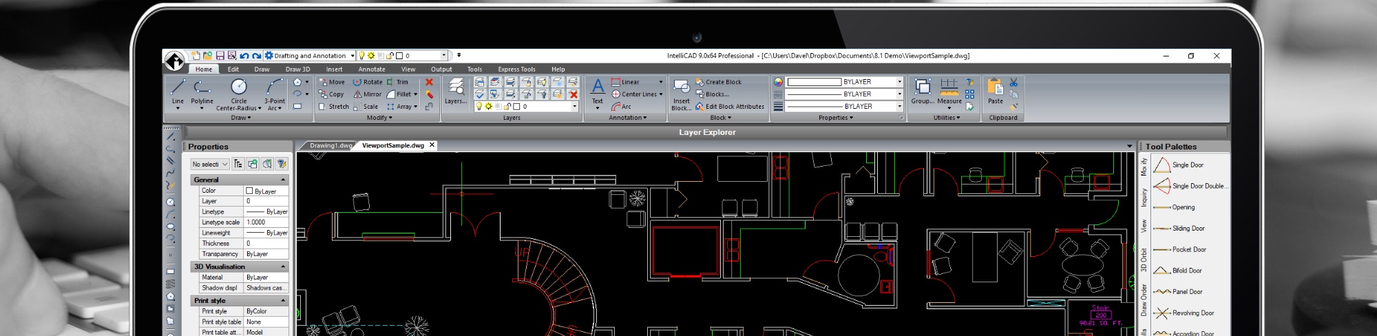Viewport: 1377px width, 336px height.
Task: Click the Save (floppy disk) icon
Action: [x=220, y=56]
